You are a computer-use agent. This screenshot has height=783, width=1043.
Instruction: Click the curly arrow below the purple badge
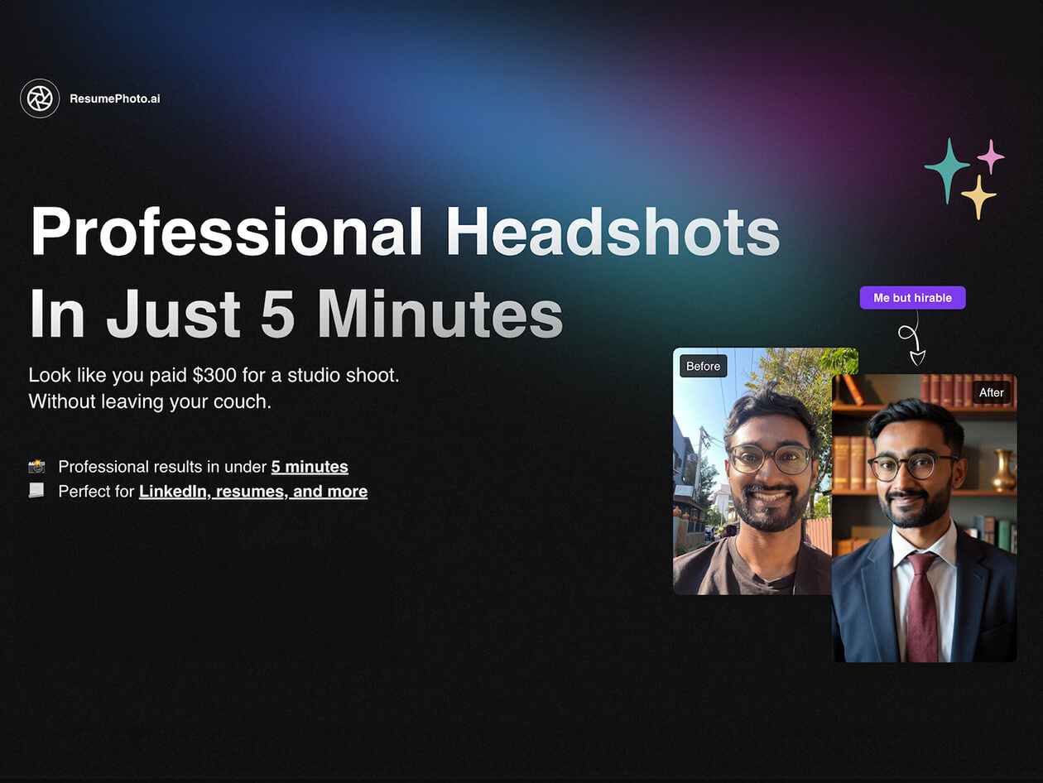pyautogui.click(x=911, y=340)
